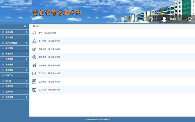
Task: Click the 客户 group icon
Action: tap(34, 33)
